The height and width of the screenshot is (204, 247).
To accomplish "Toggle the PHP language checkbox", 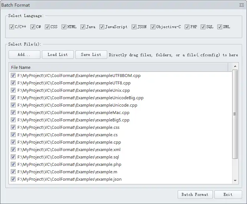I will [187, 27].
